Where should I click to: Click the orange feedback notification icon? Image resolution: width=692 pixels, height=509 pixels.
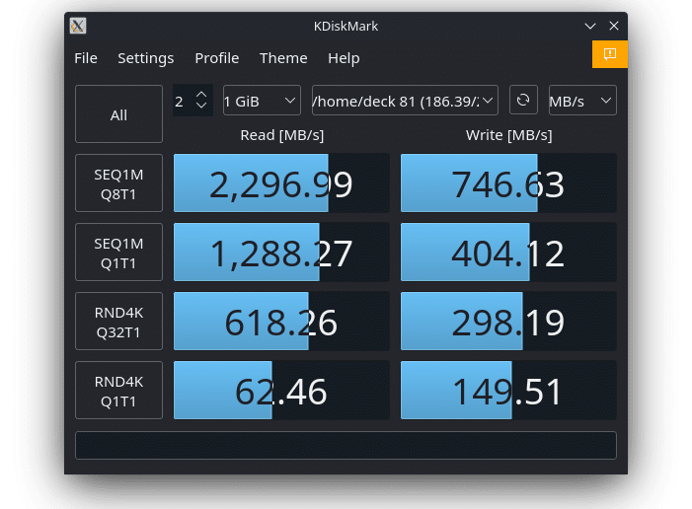coord(610,54)
